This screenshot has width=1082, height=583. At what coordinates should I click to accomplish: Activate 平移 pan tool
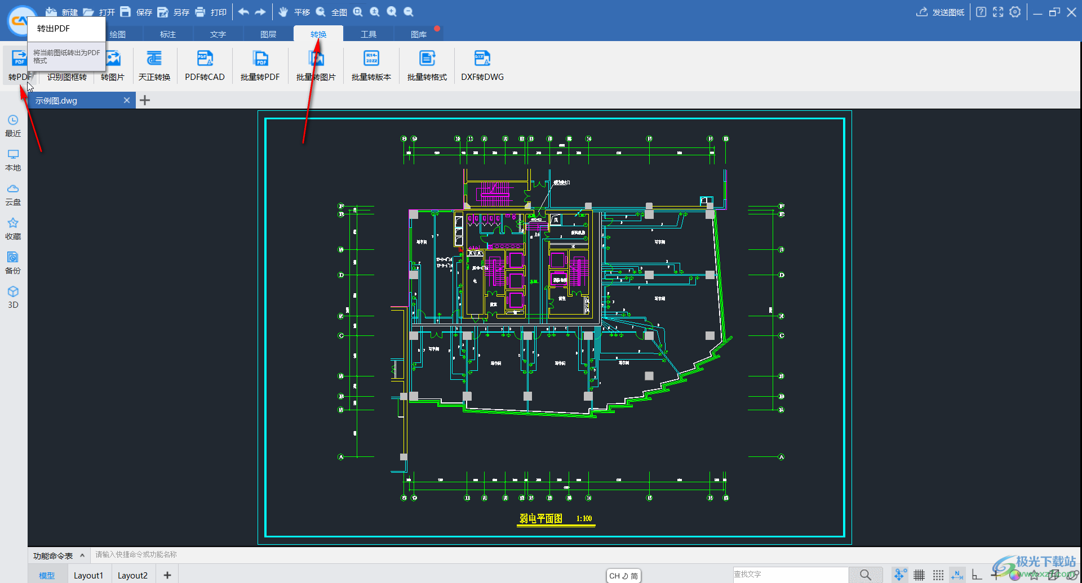(294, 12)
